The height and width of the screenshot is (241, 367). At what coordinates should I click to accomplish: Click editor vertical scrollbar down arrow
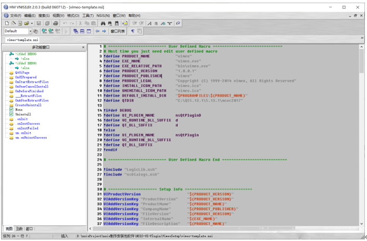tap(362, 224)
